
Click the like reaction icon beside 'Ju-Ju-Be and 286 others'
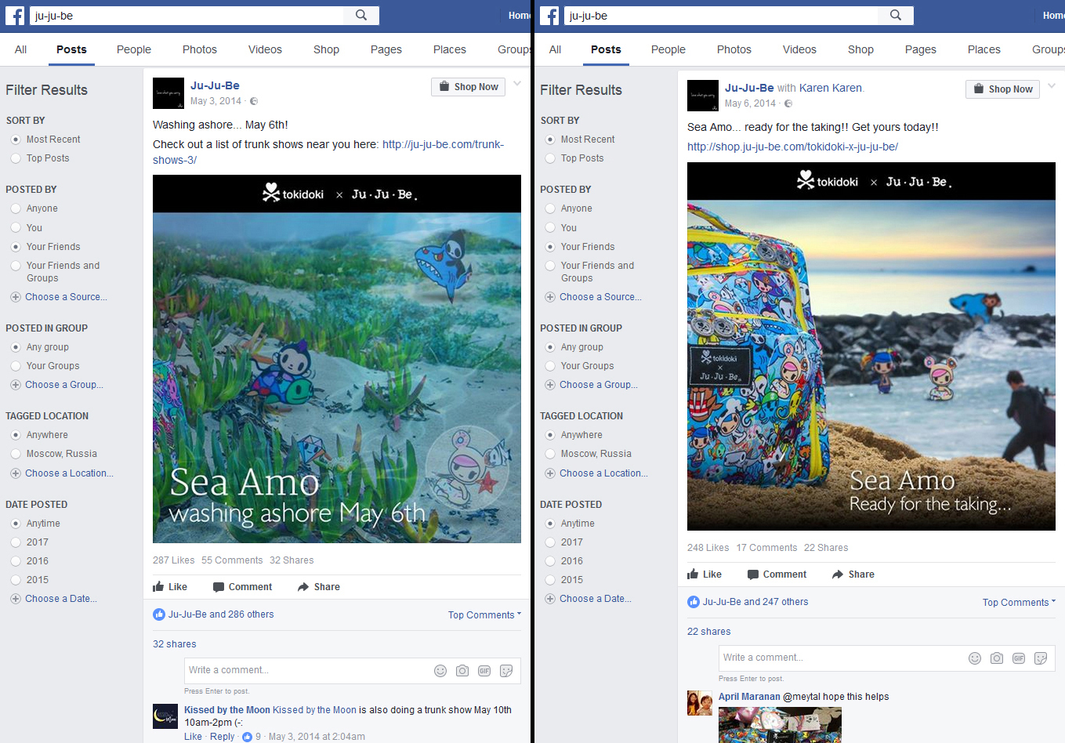pos(159,614)
